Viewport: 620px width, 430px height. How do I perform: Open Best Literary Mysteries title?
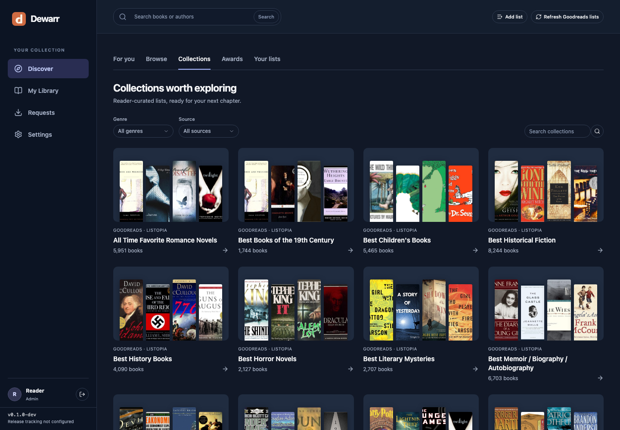tap(399, 359)
